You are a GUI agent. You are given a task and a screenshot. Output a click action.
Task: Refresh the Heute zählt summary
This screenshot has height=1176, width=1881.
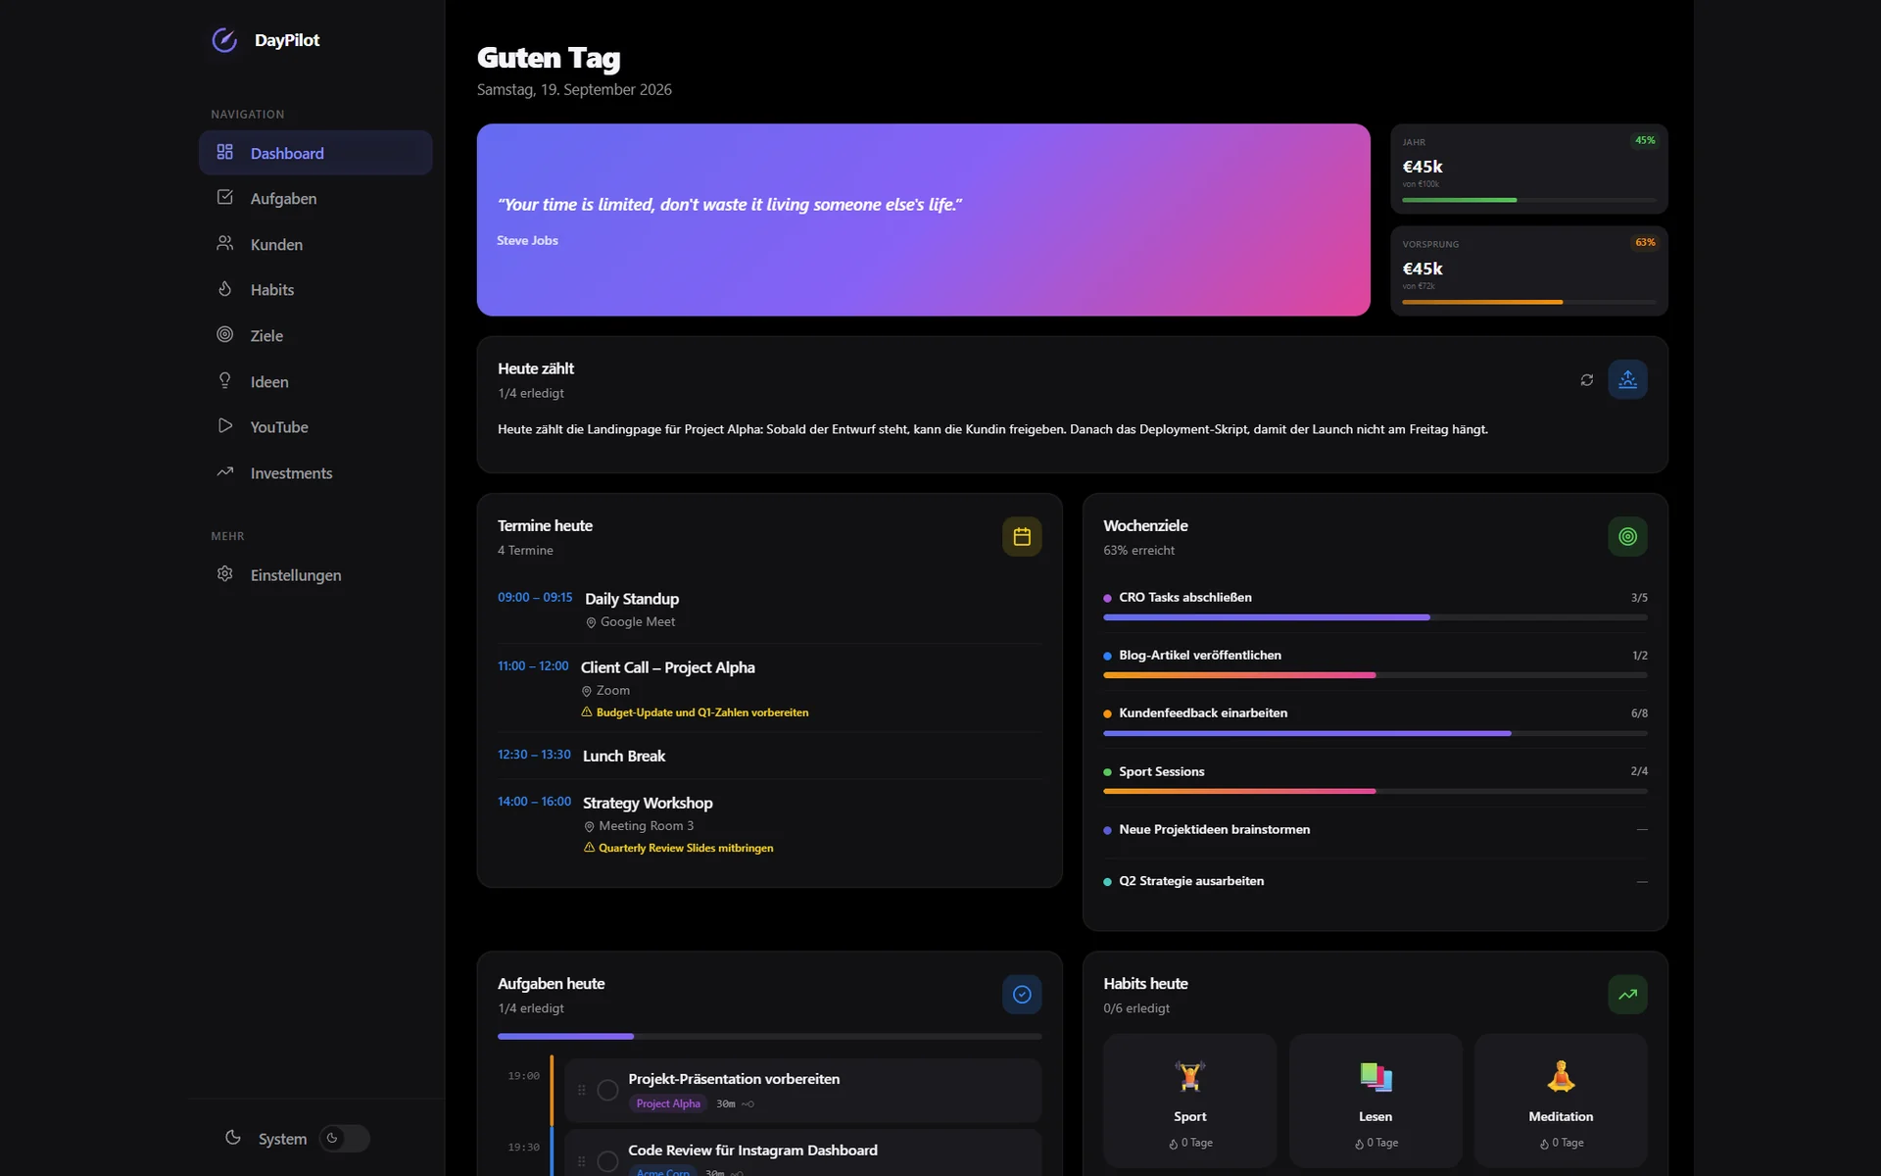point(1587,380)
